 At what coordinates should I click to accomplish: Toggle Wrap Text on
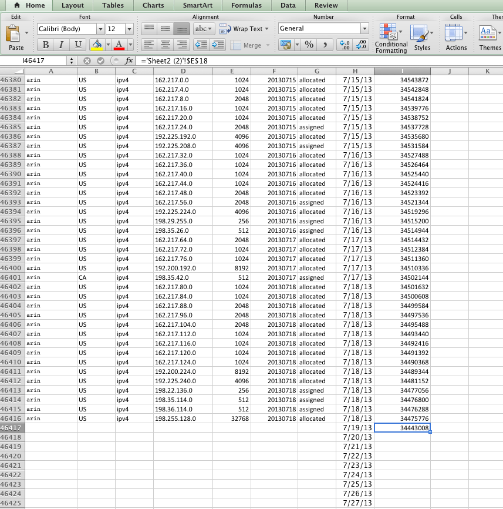[243, 28]
